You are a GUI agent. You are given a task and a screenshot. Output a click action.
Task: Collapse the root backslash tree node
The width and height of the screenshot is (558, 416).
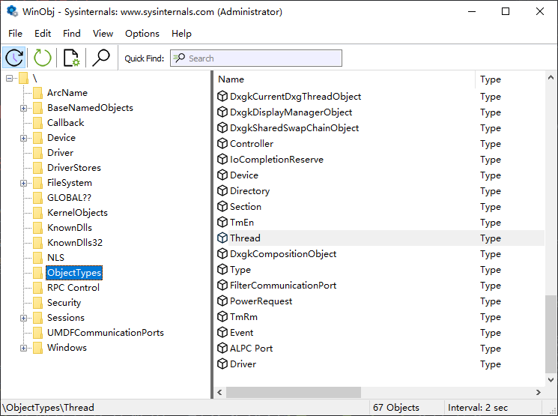point(9,78)
